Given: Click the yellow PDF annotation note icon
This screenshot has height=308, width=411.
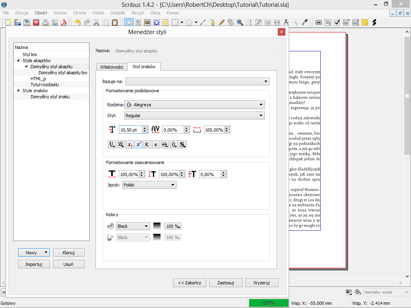Looking at the screenshot, I should pos(364,22).
